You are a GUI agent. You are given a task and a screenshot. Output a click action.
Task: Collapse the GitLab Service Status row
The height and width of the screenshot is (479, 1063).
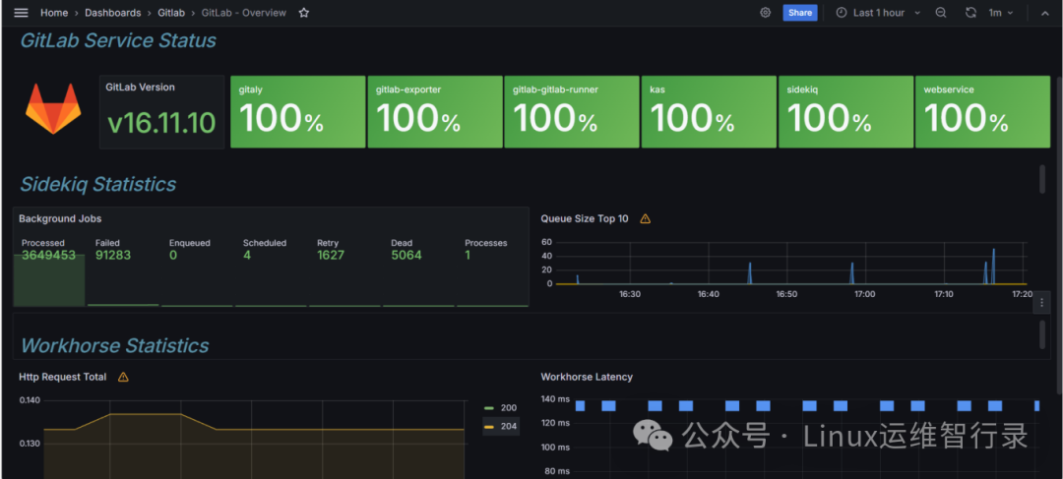click(x=118, y=40)
